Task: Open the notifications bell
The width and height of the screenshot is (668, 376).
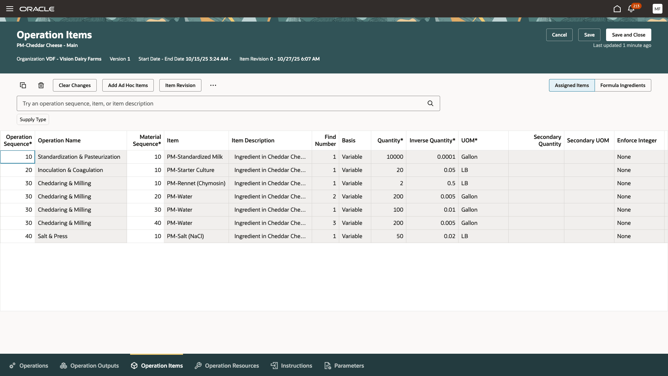Action: 631,9
